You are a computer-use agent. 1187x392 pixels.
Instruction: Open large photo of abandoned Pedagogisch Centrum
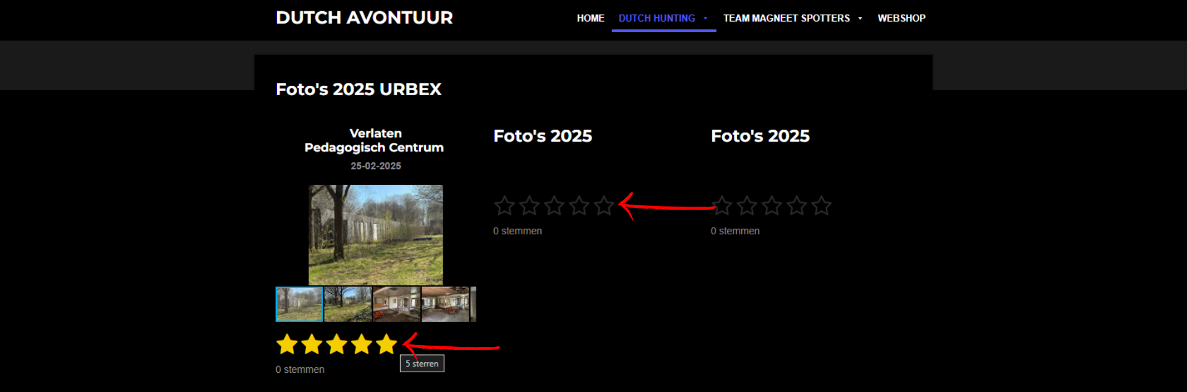tap(376, 235)
